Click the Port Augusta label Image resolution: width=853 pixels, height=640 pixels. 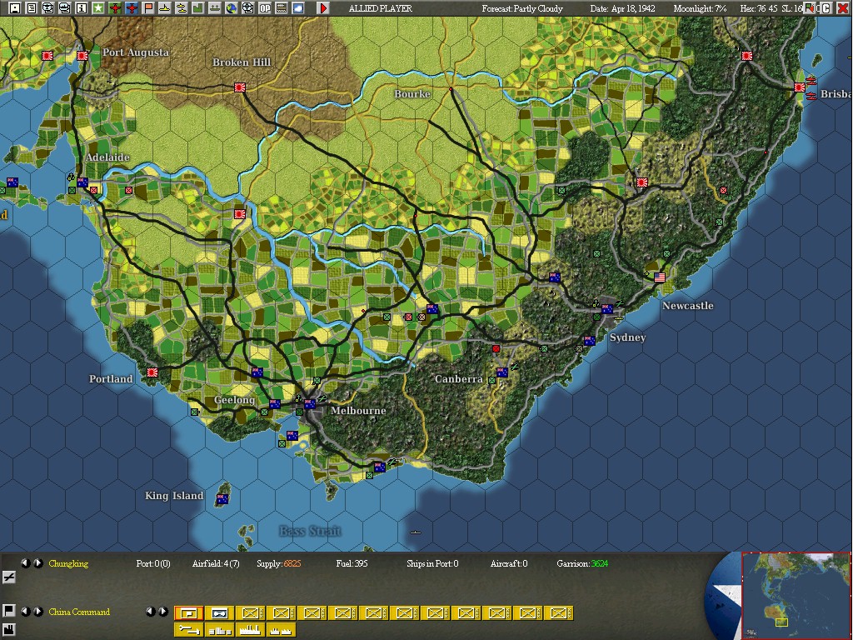(136, 52)
